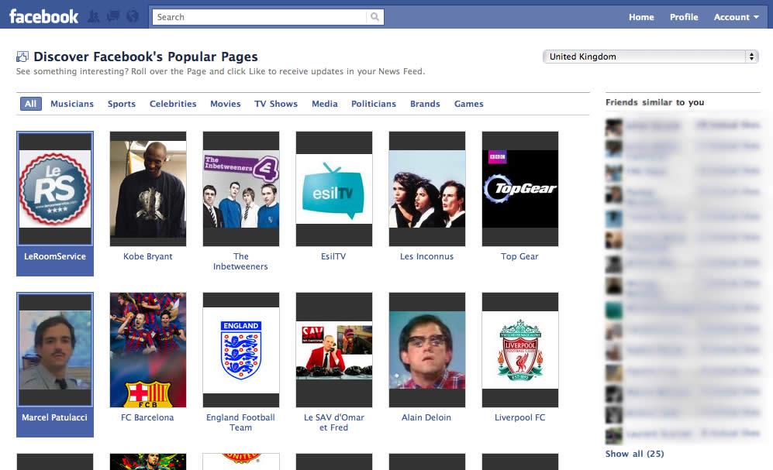Viewport: 773px width, 470px height.
Task: Click the Alain Deloin photo thumbnail
Action: (x=427, y=350)
